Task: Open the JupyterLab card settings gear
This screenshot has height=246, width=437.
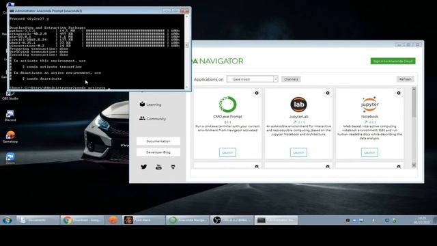Action: coord(328,93)
